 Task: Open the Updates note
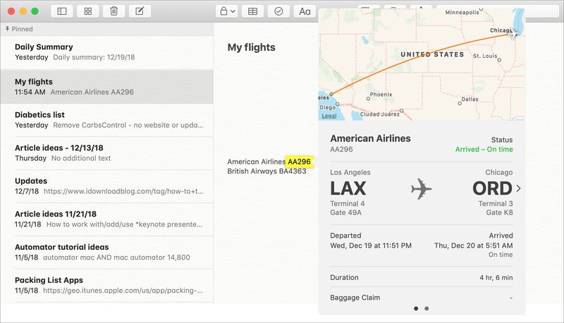point(107,186)
